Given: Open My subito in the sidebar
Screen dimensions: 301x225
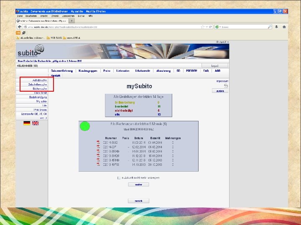Looking at the screenshot, I should 41,101.
